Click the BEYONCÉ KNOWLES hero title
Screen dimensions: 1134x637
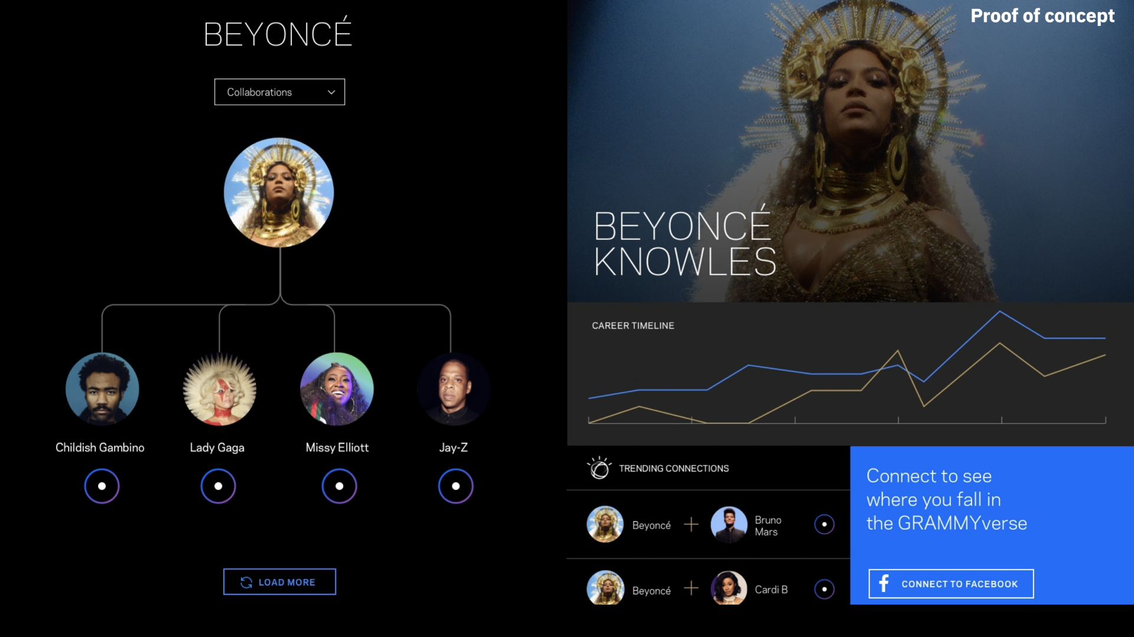point(685,242)
